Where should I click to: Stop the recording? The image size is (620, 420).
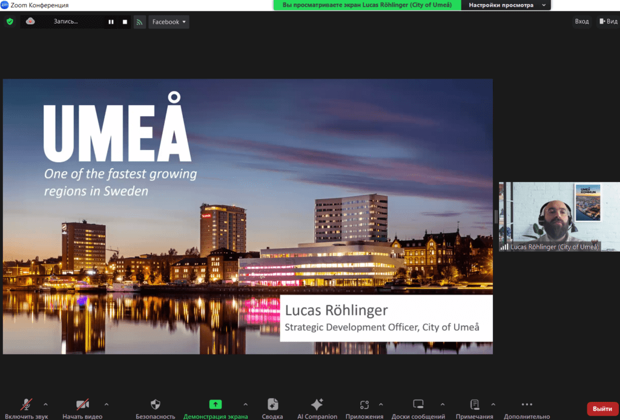[125, 22]
